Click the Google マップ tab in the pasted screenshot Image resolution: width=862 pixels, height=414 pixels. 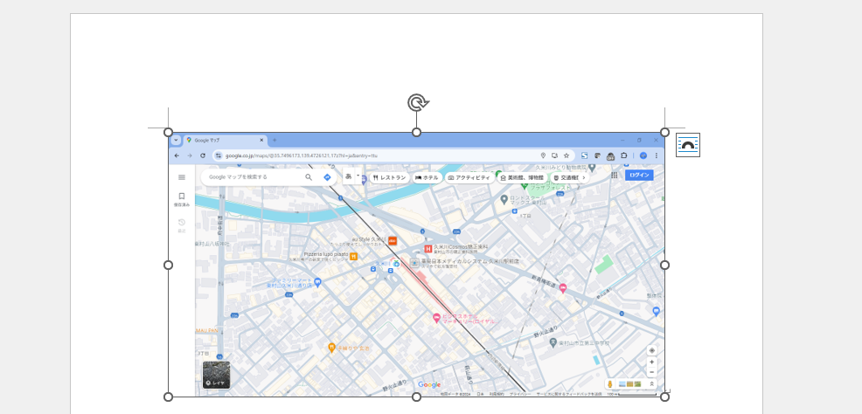pos(225,141)
